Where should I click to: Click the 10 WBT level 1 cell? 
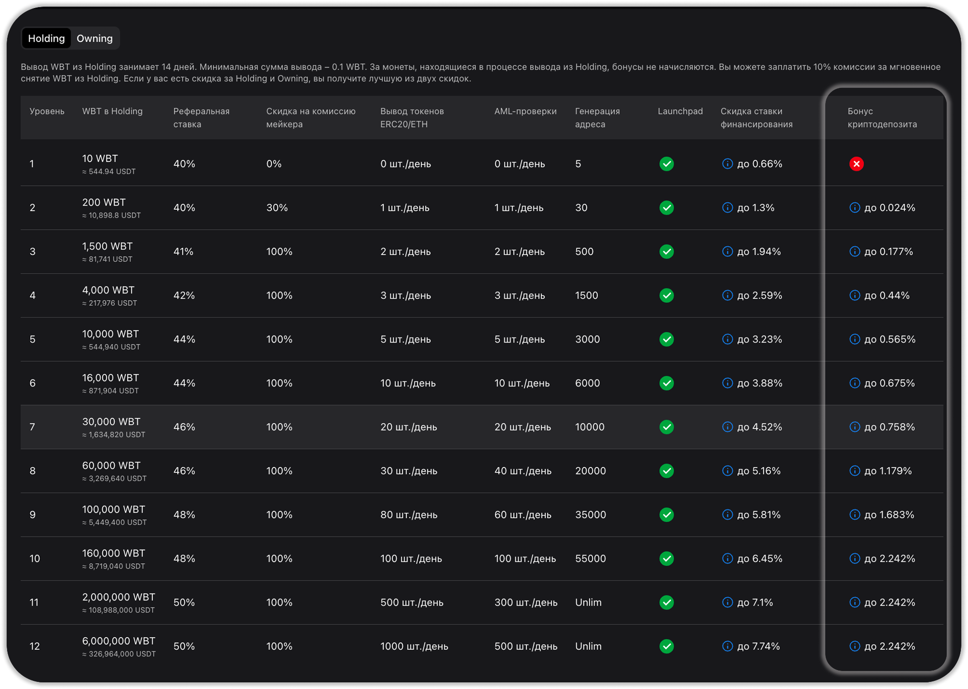[x=100, y=159]
